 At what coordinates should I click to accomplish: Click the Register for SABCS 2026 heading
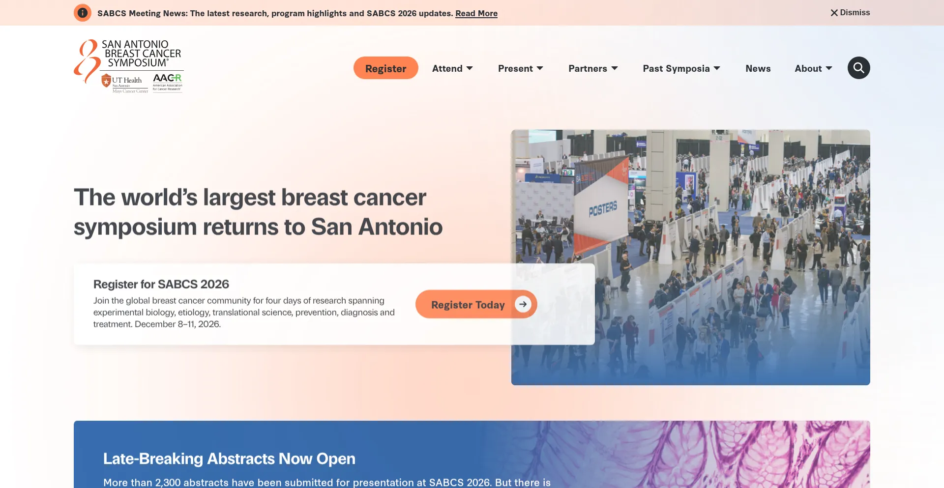click(x=161, y=284)
